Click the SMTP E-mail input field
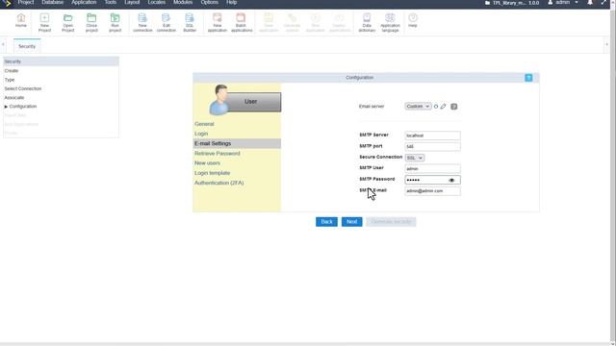 (432, 191)
